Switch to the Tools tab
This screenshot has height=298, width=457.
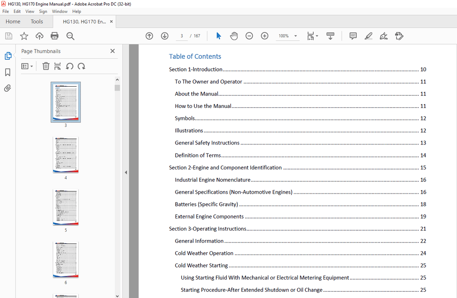point(37,21)
